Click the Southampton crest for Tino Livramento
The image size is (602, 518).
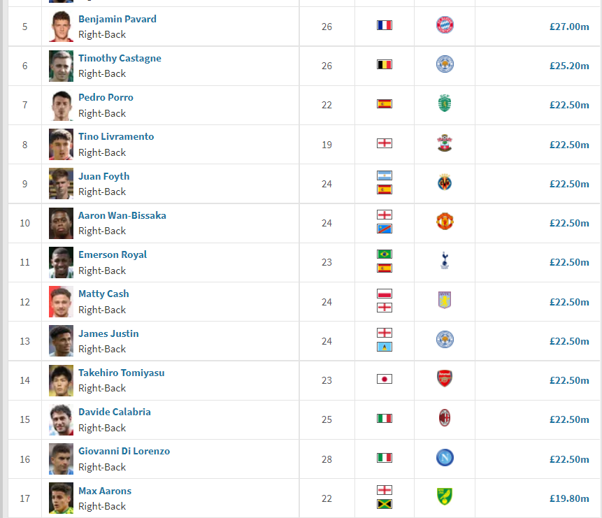[445, 143]
